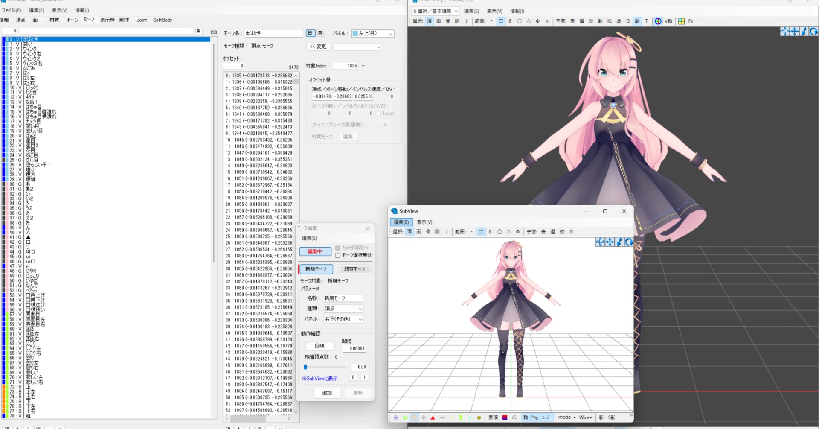
Task: Open the 塗 paint sub-window in PmxView toolbar
Action: coord(619,21)
